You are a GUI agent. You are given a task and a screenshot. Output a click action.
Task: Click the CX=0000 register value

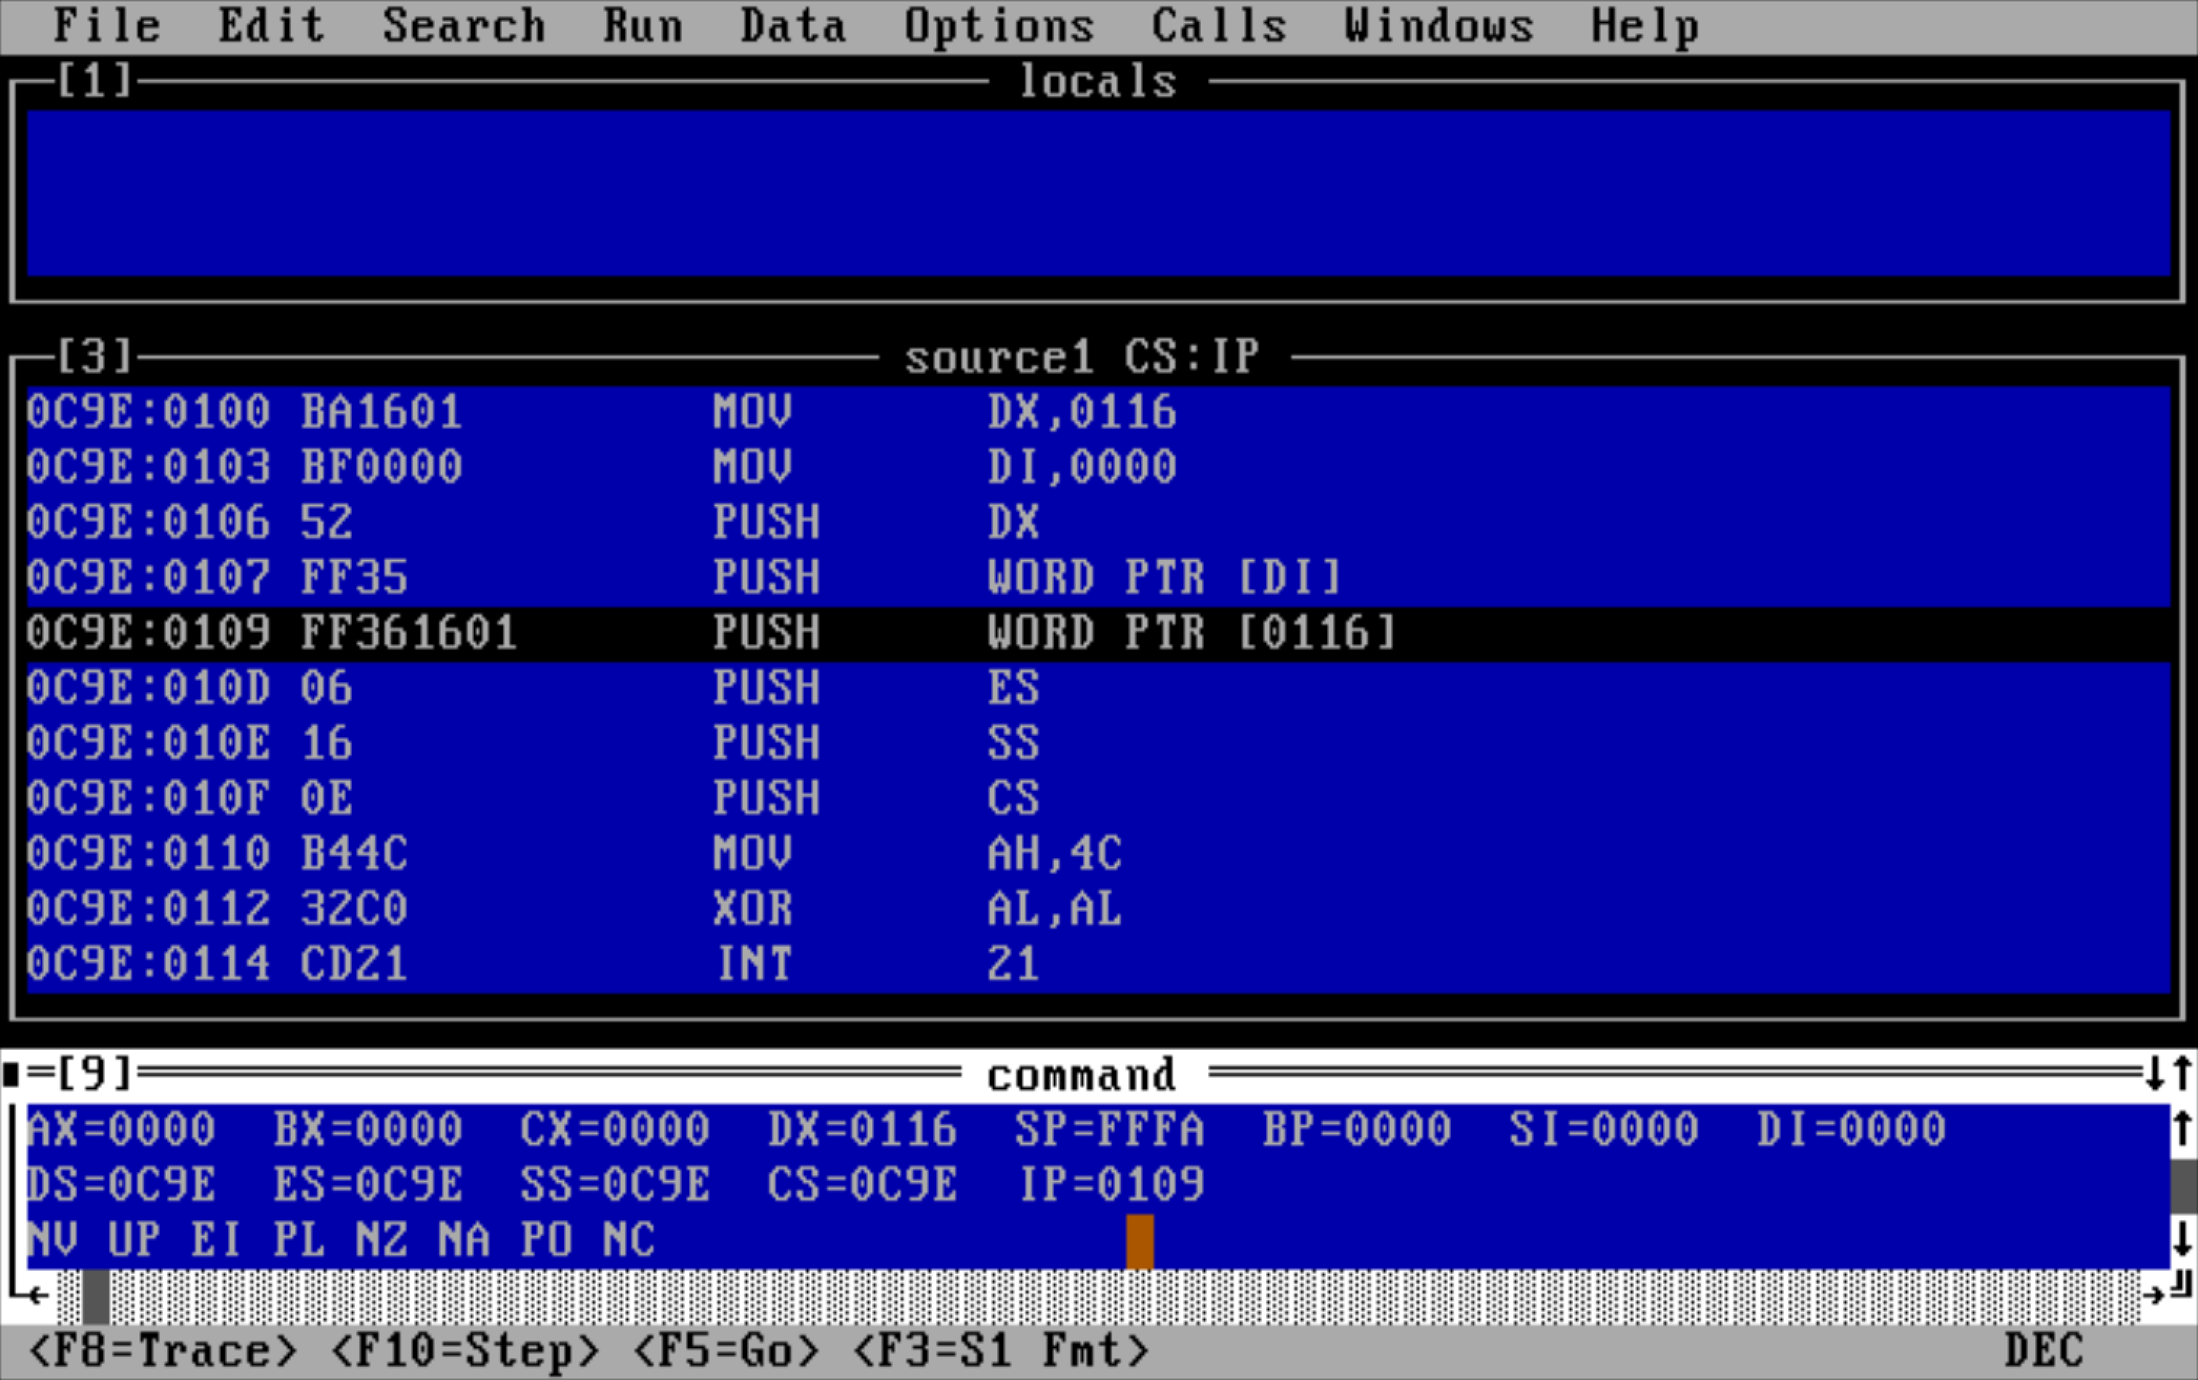tap(616, 1130)
